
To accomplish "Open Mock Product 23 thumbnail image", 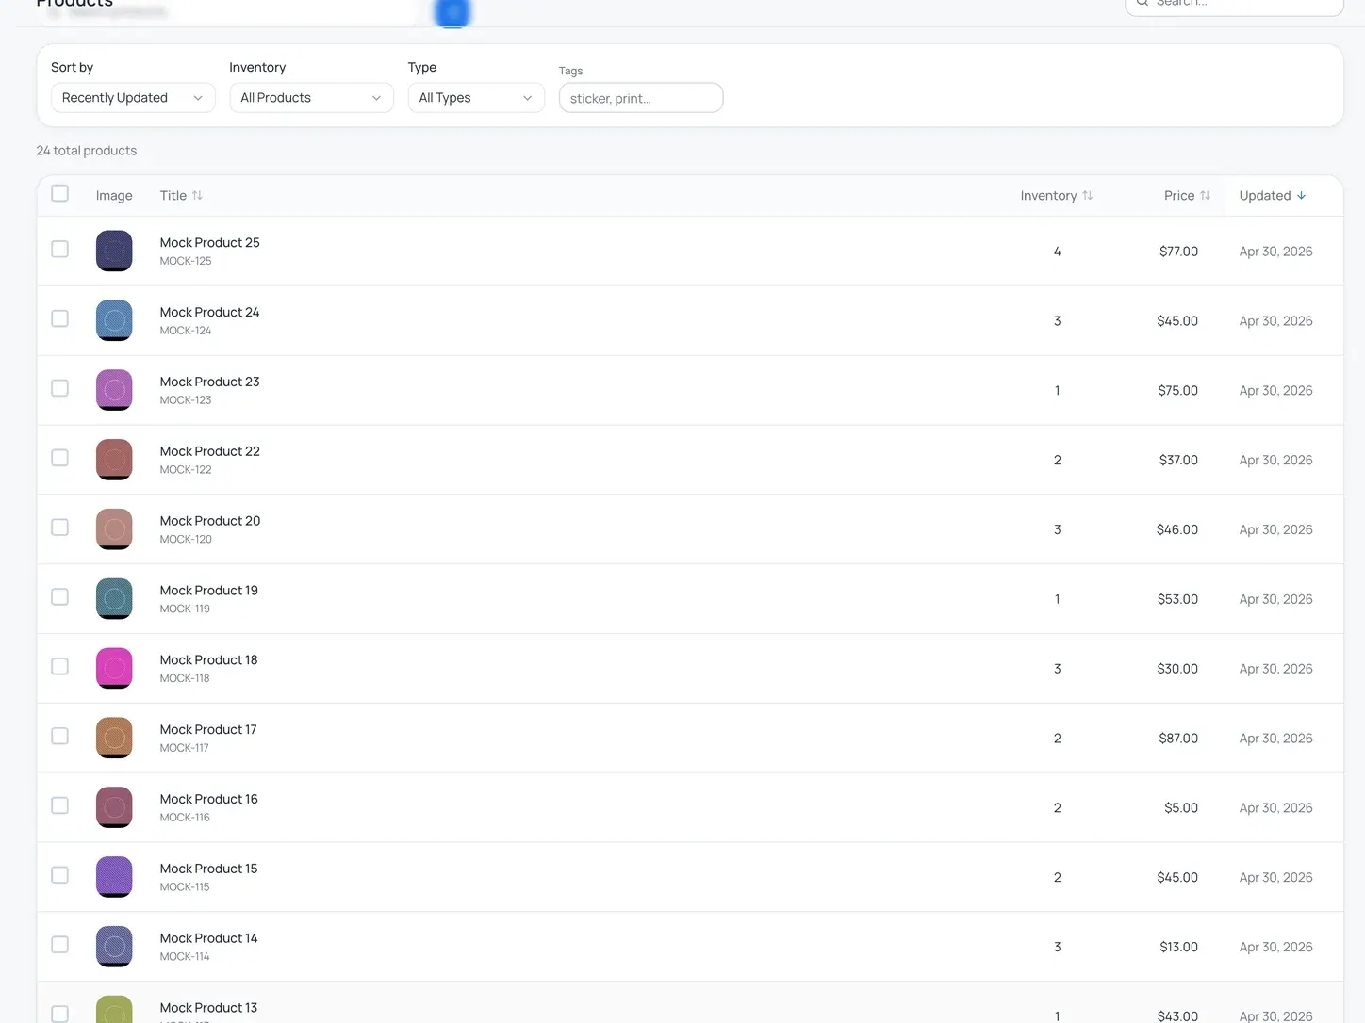I will [114, 391].
